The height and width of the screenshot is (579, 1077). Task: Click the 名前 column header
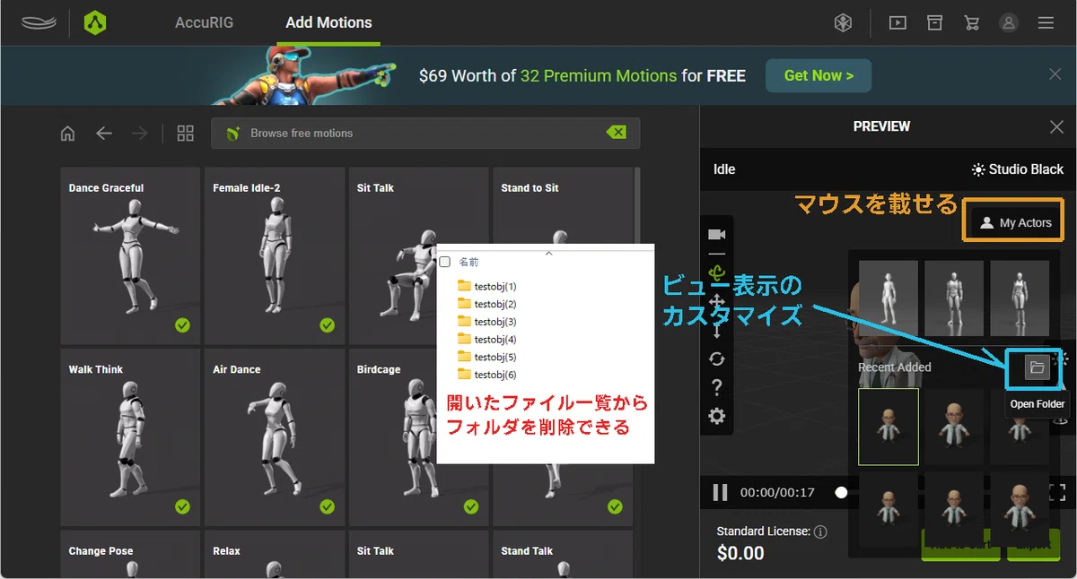[469, 262]
